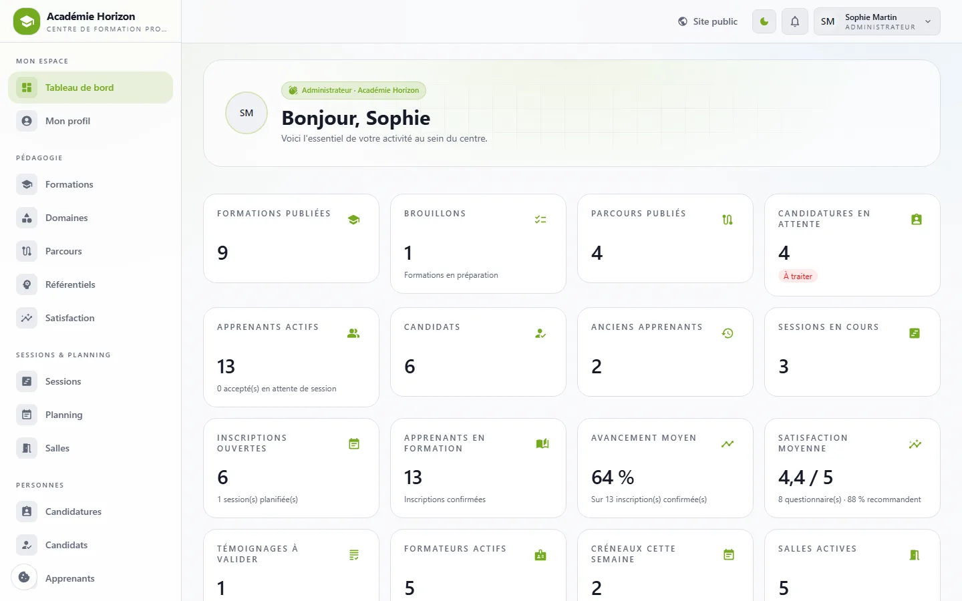Open the Formations section
Viewport: 962px width, 601px height.
[x=90, y=184]
